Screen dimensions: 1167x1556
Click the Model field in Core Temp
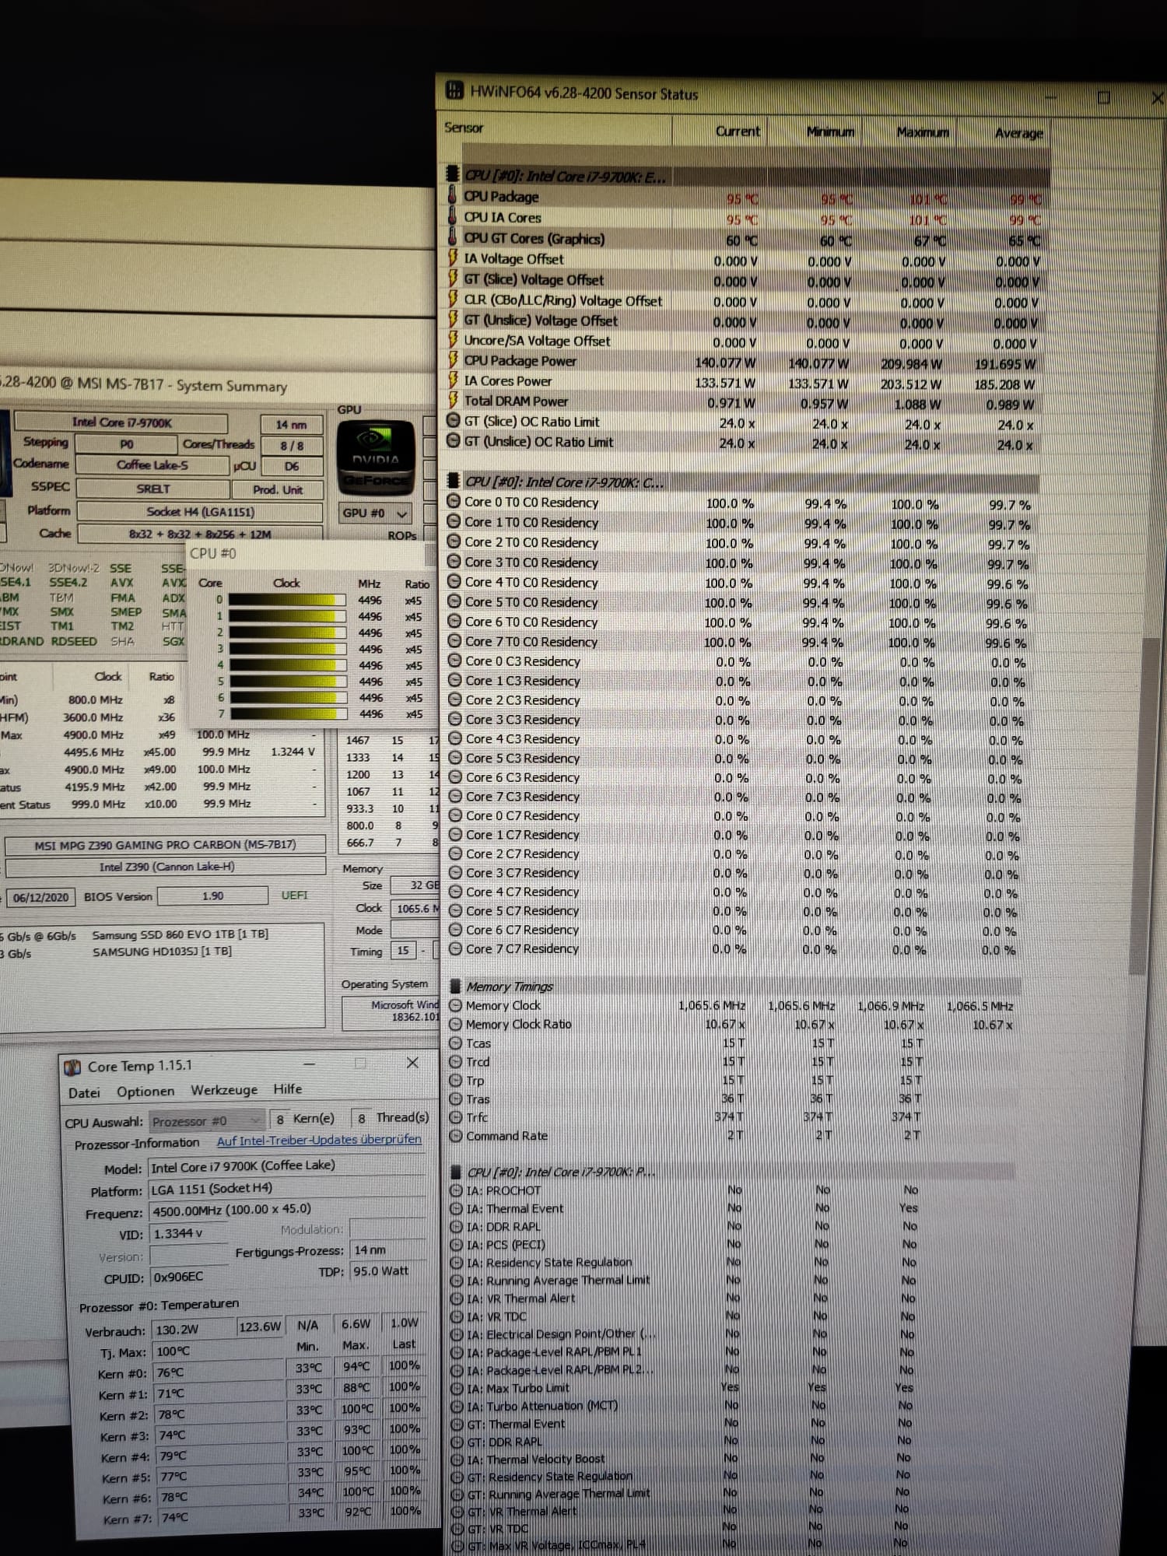[x=287, y=1165]
